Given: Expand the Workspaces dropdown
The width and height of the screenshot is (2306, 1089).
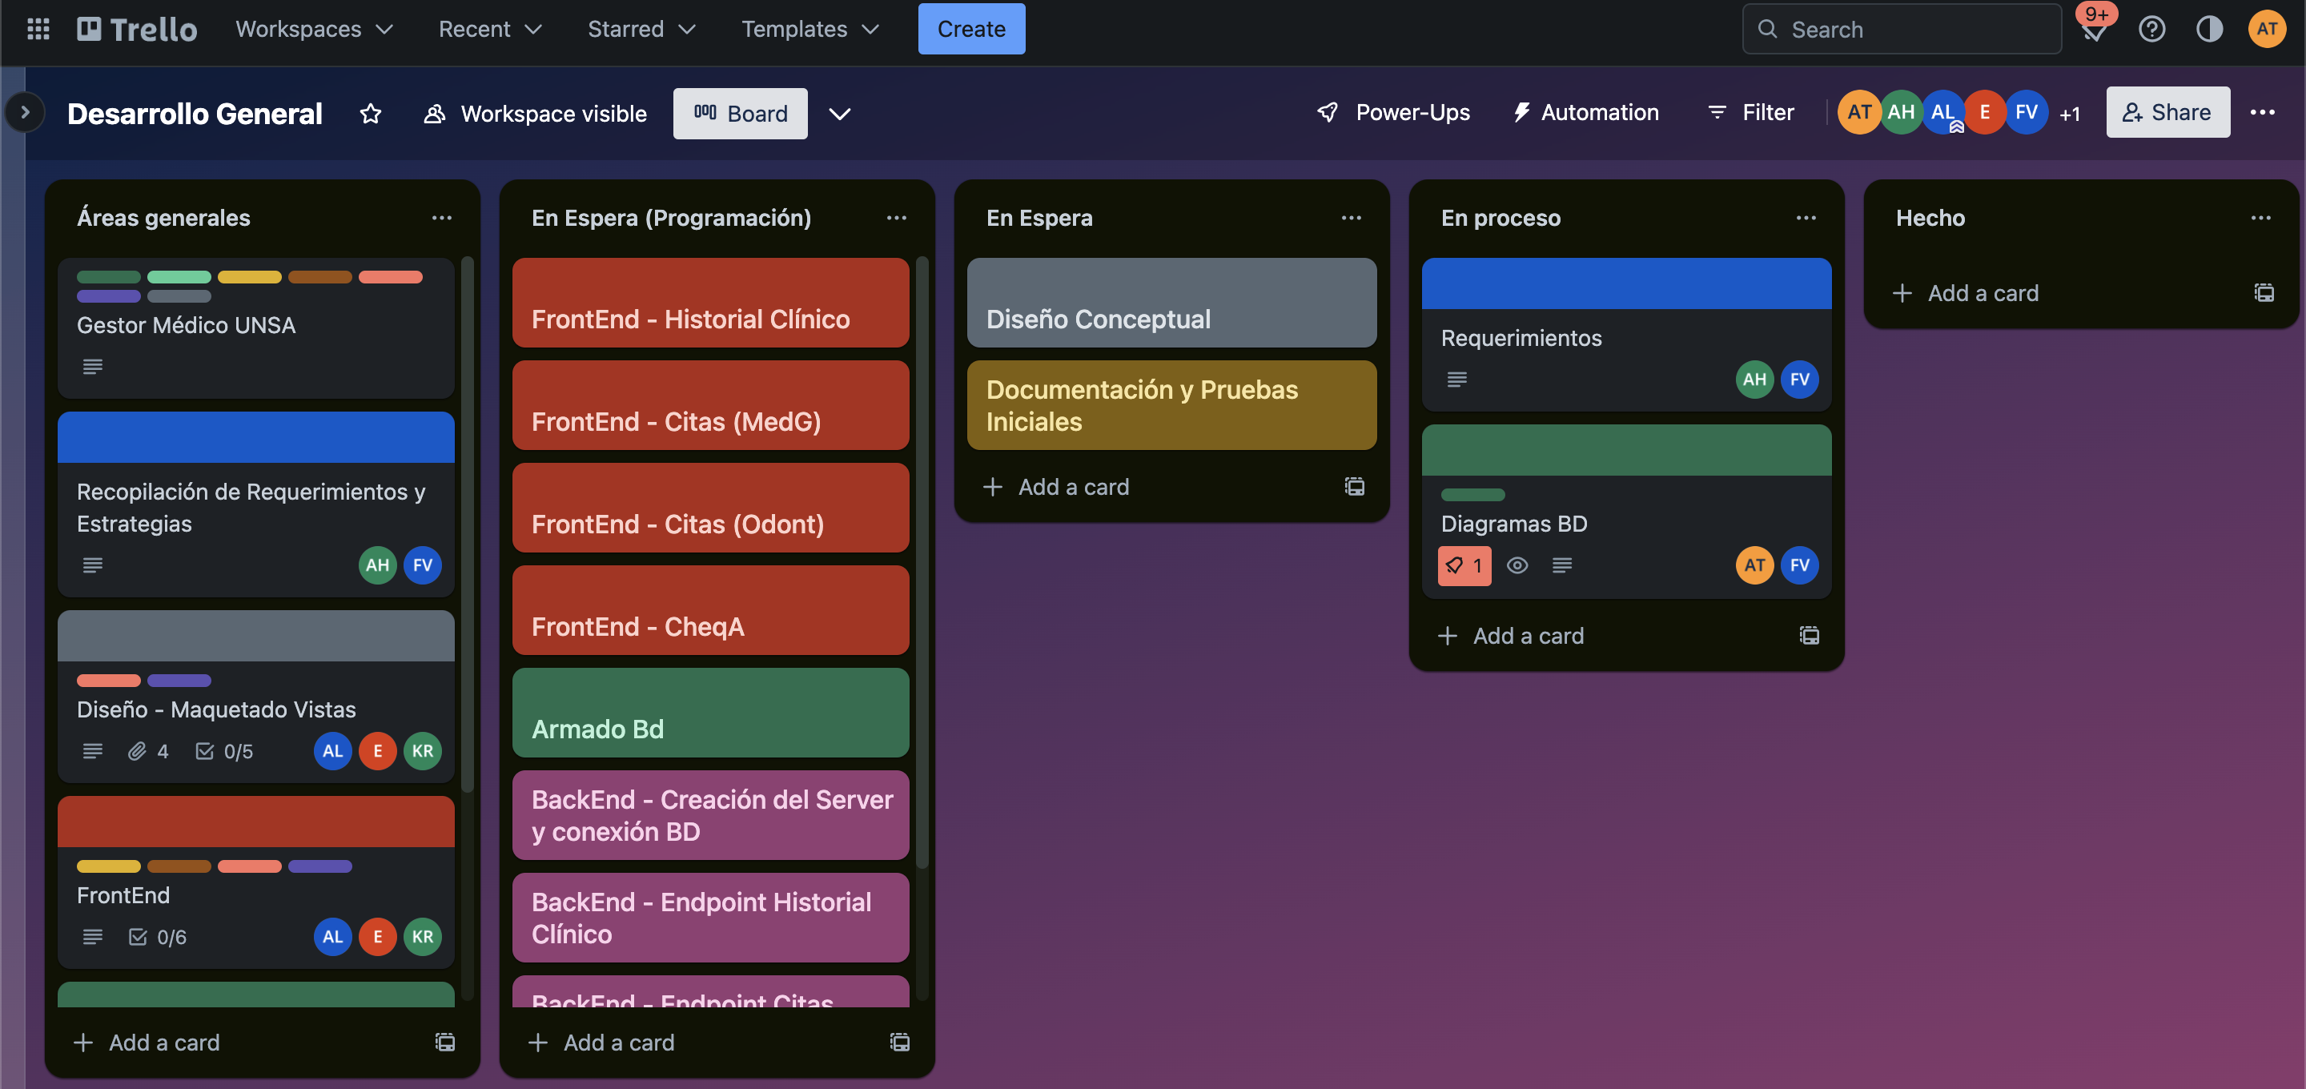Looking at the screenshot, I should (314, 28).
